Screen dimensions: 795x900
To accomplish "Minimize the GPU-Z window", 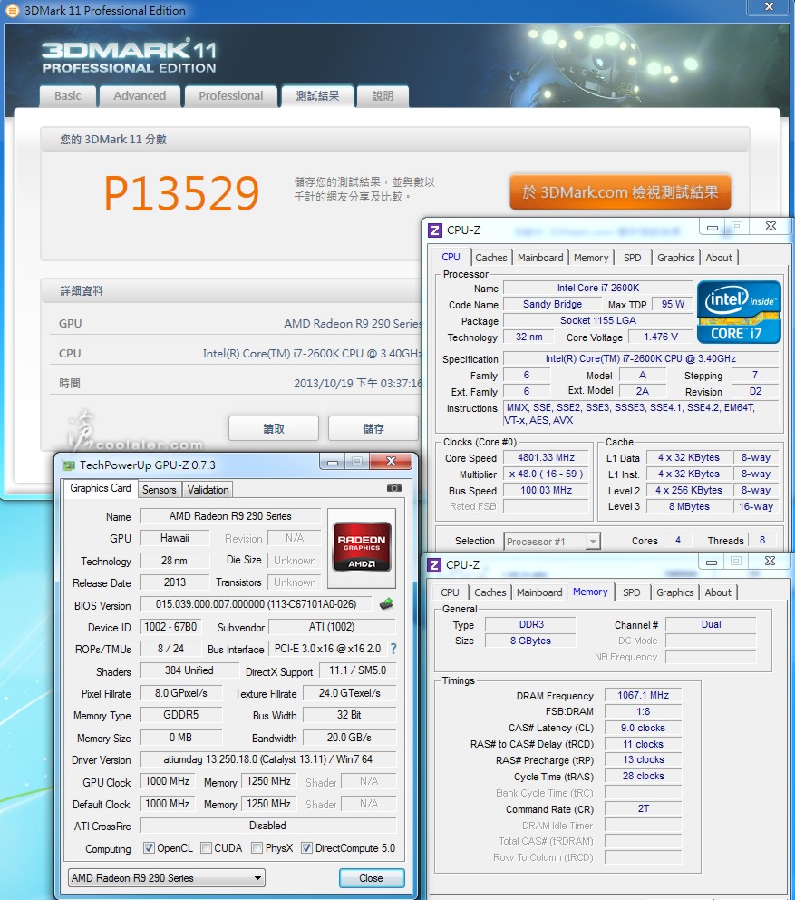I will 333,462.
